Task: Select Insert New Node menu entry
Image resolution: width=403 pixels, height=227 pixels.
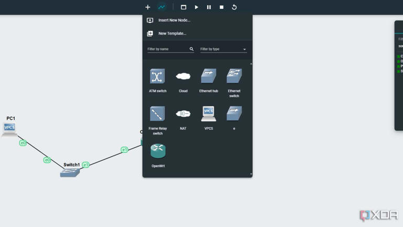Action: 174,20
